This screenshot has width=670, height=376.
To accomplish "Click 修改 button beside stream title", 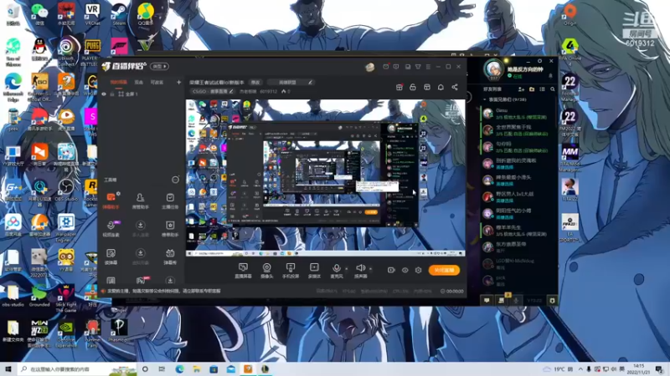I will [255, 82].
